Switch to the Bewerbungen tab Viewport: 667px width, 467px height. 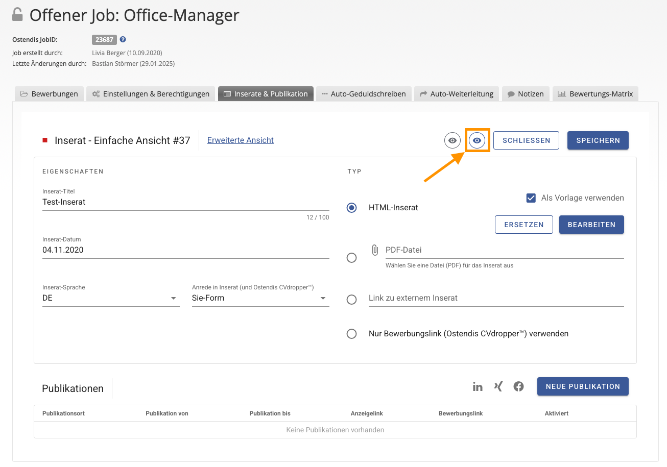click(49, 94)
